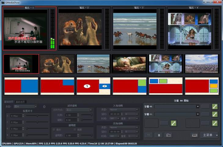Click 出场动画 delay time 00:00:00 field
This screenshot has width=223, height=147.
point(116,132)
